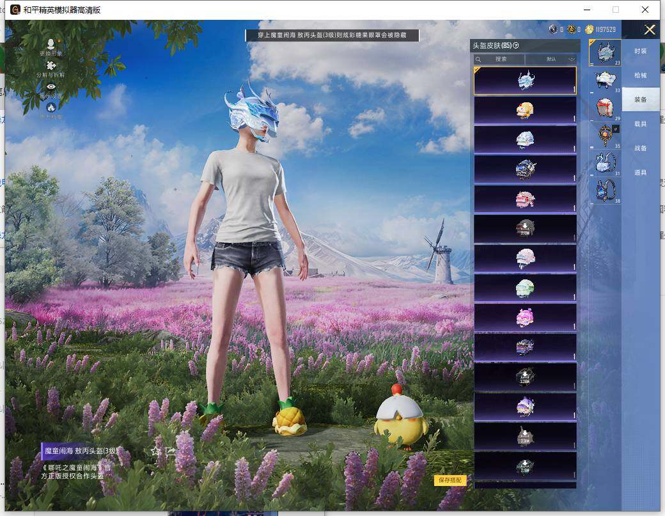Image resolution: width=665 pixels, height=516 pixels.
Task: Select the white-blue helmet in third row
Action: click(525, 139)
